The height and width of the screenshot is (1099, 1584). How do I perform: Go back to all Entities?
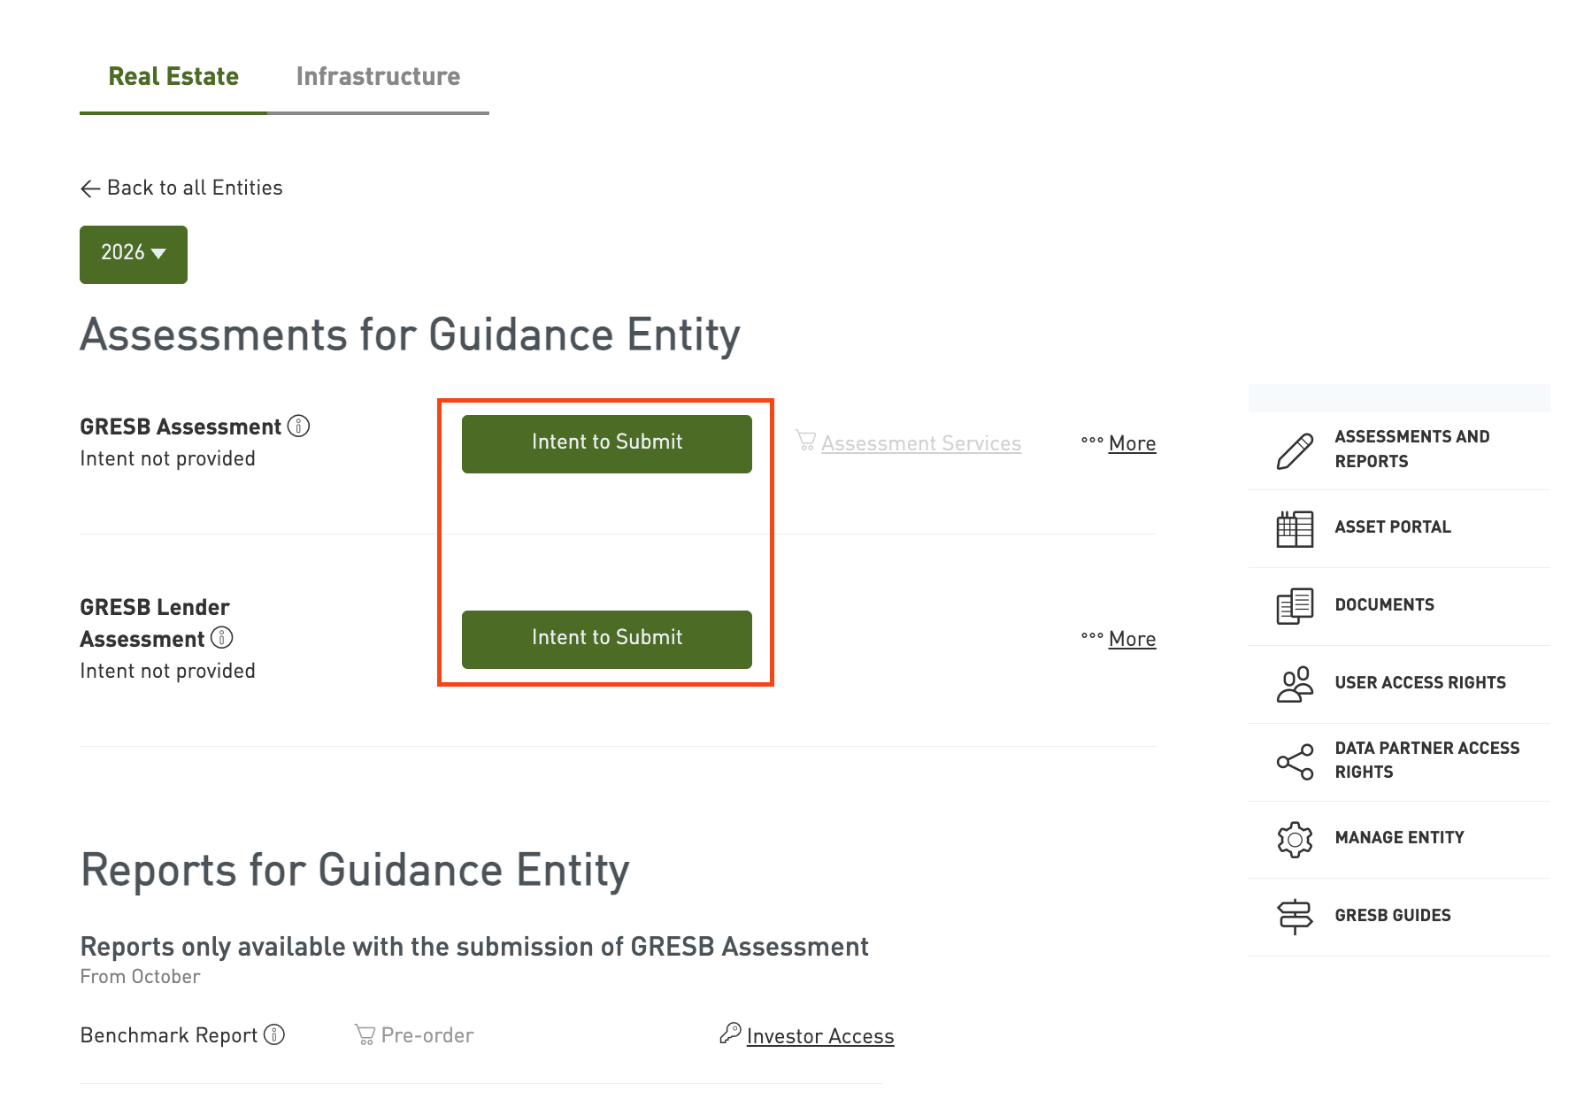(182, 188)
